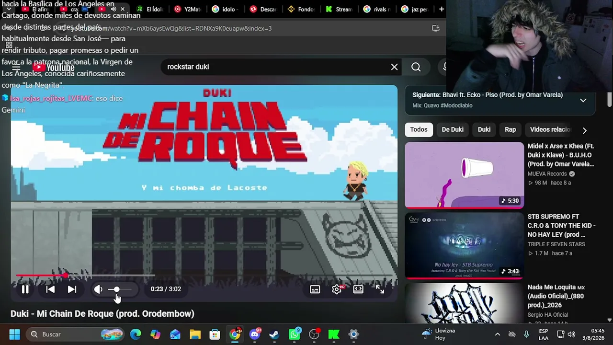This screenshot has width=613, height=345.
Task: Mute the video with the speaker icon
Action: [x=98, y=289]
